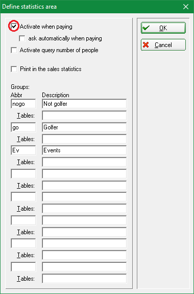The width and height of the screenshot is (194, 294).
Task: Click the green checkmark OK button
Action: (163, 28)
